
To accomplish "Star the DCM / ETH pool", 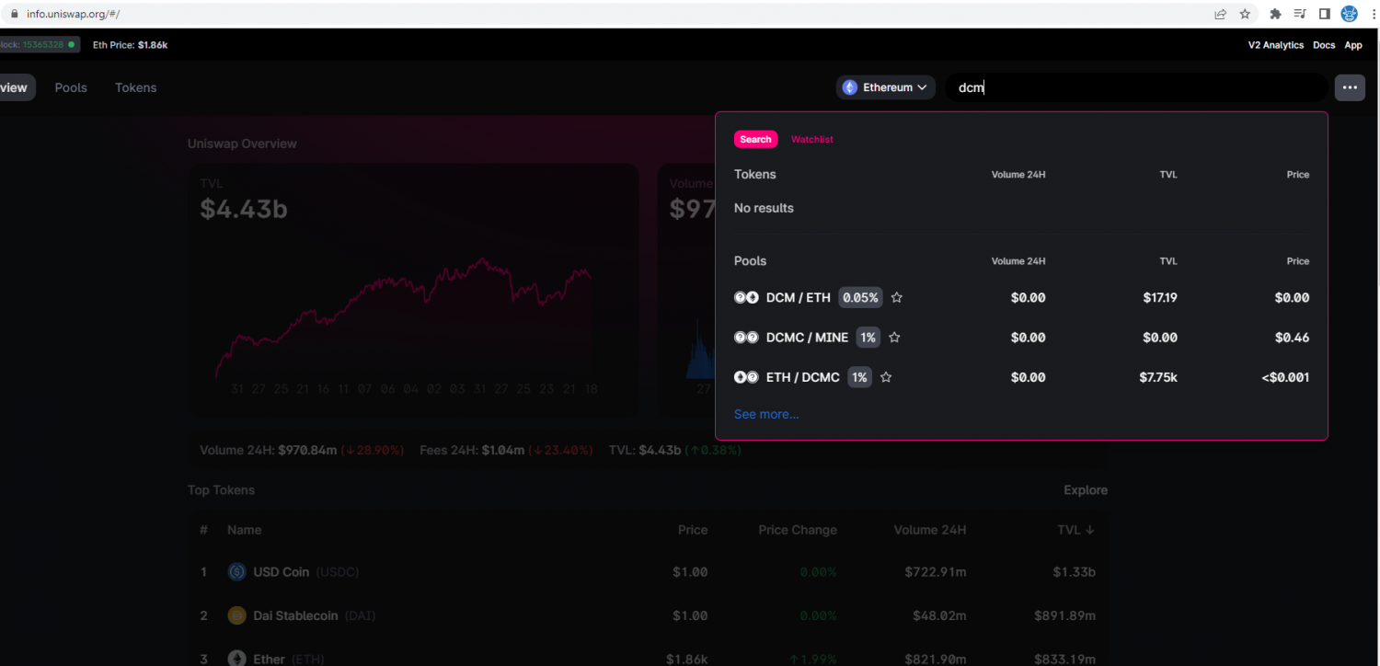I will tap(897, 298).
